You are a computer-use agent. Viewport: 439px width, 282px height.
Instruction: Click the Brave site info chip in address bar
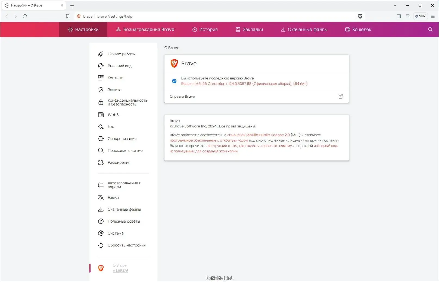(85, 16)
